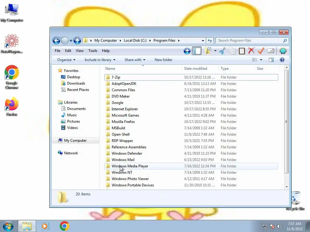Sort by the Date modified column header
Viewport: 310px width, 232px height.
pyautogui.click(x=200, y=69)
